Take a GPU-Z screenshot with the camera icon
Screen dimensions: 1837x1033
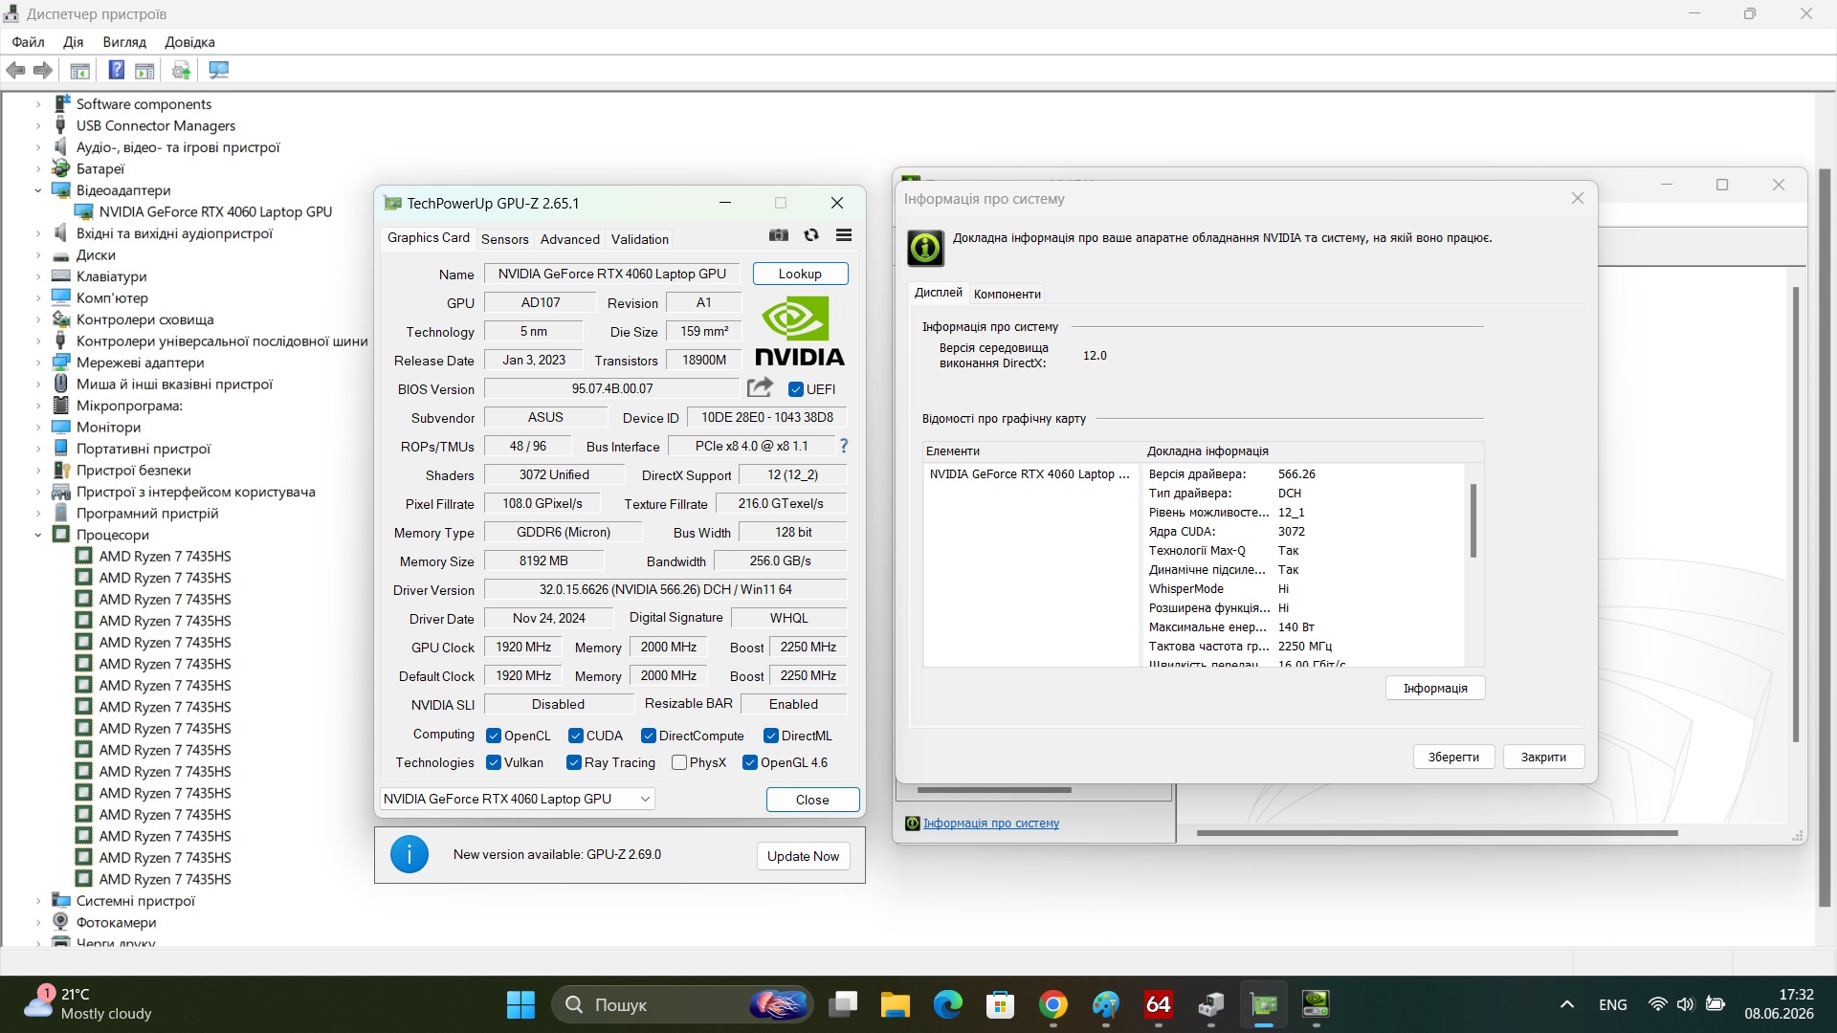point(779,235)
